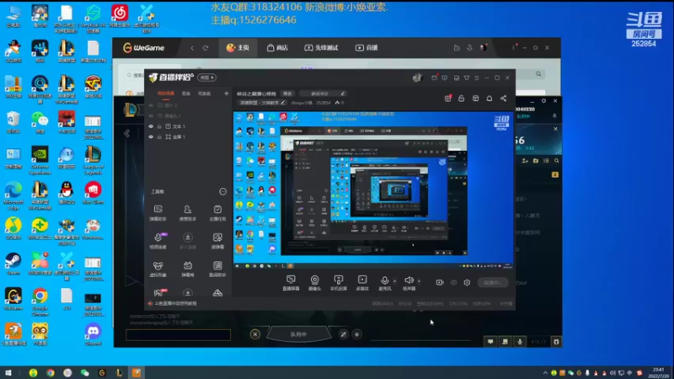Add the 摄像头 camera source
Screen dimensions: 674x379
314,283
